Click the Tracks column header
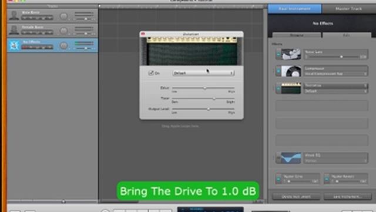Screen dimensions: 376x212 [52, 6]
